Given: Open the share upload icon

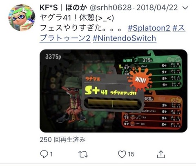Looking at the screenshot, I should [x=161, y=154].
